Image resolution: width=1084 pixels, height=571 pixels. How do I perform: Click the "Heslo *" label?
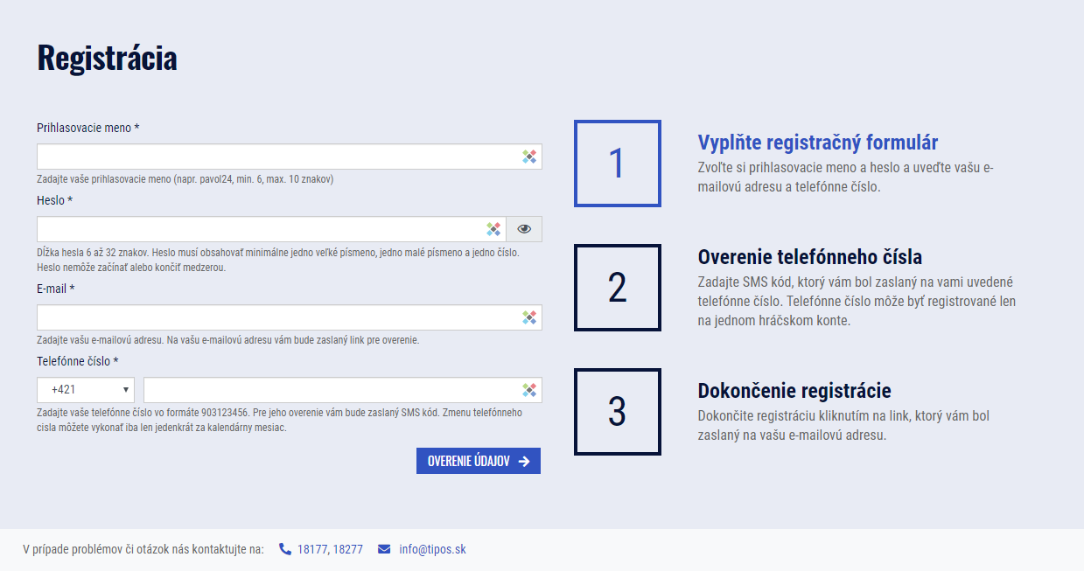pos(55,200)
